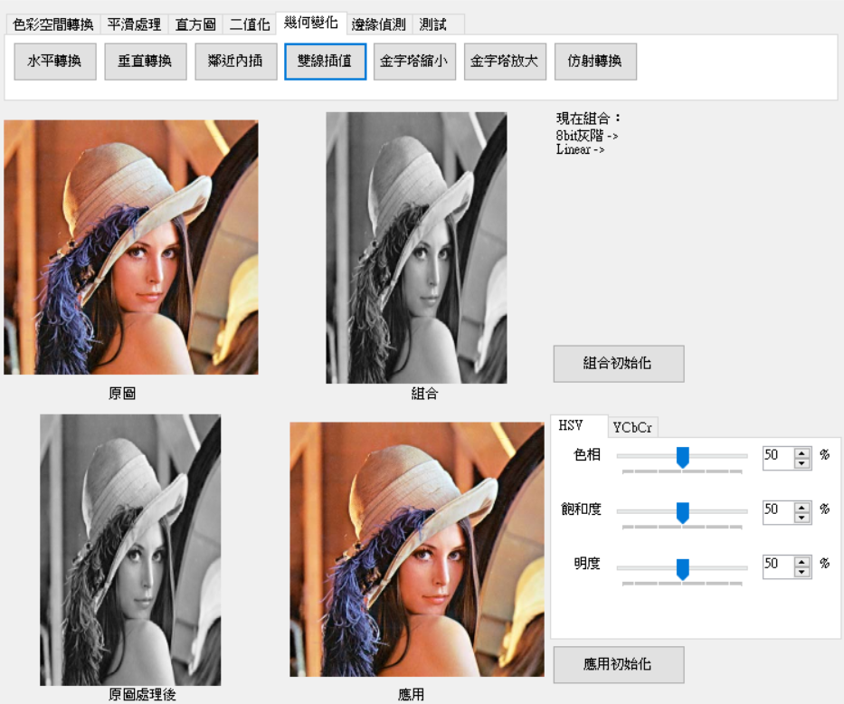This screenshot has height=704, width=844.
Task: Click the 應用 color image
Action: (x=417, y=549)
